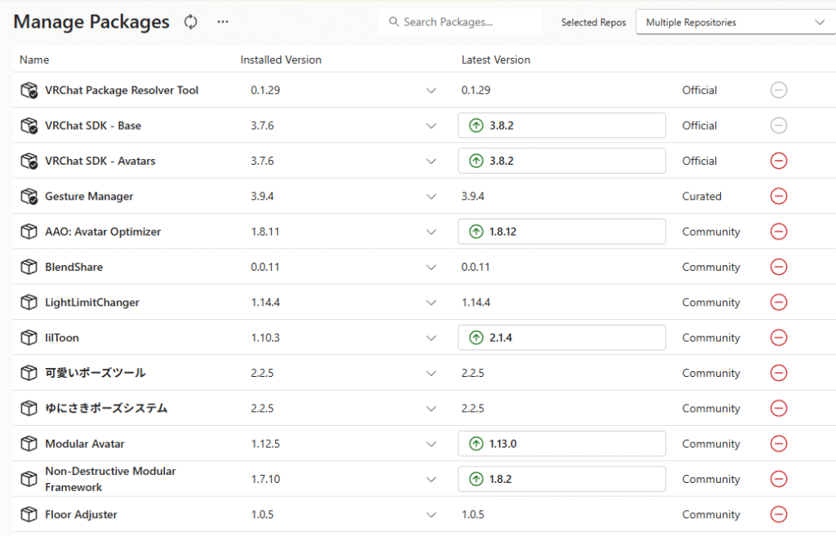
Task: Remove the BlendShare package
Action: (778, 267)
